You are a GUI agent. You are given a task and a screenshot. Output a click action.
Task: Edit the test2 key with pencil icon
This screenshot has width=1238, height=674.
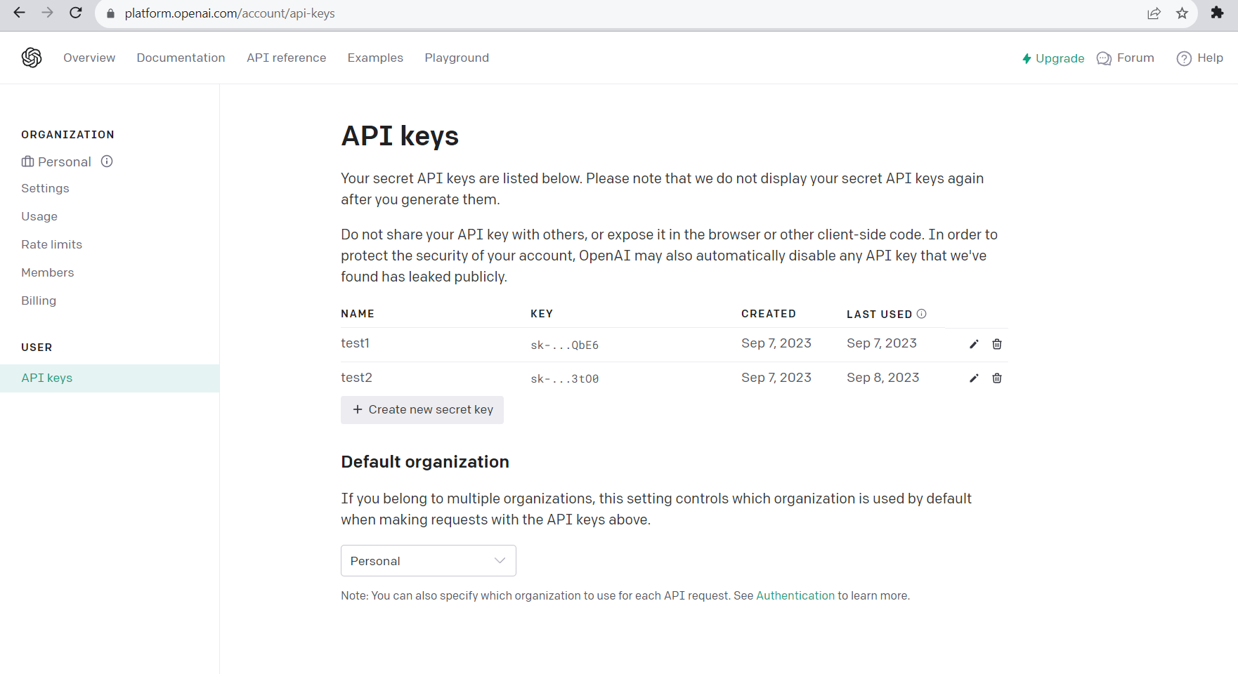coord(974,378)
